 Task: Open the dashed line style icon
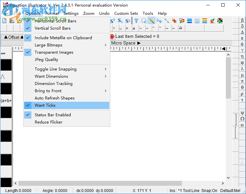pos(197,21)
